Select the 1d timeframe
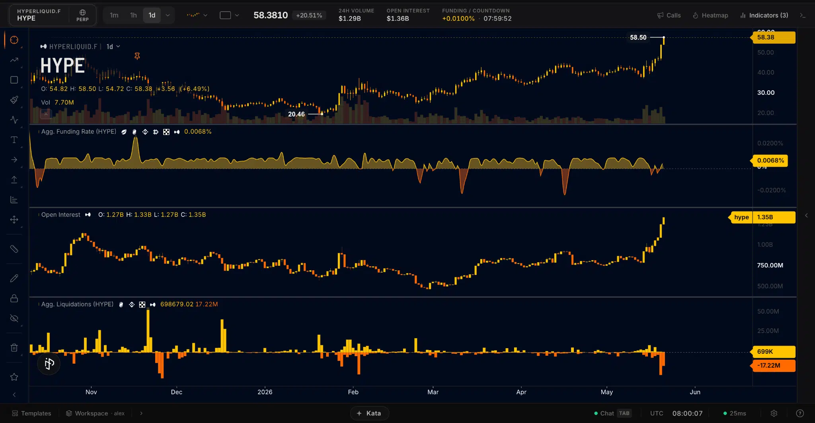The height and width of the screenshot is (423, 815). click(x=152, y=16)
